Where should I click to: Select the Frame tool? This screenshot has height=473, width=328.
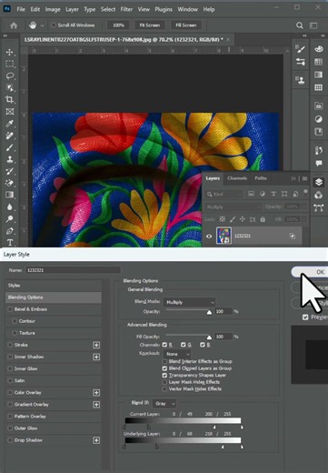tap(9, 112)
